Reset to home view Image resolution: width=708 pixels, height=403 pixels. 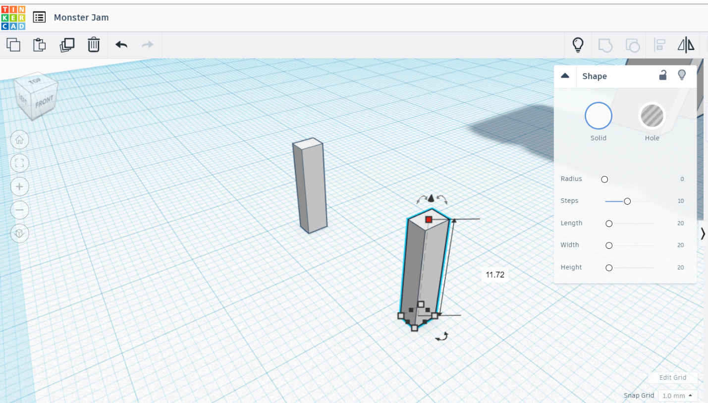pyautogui.click(x=20, y=140)
